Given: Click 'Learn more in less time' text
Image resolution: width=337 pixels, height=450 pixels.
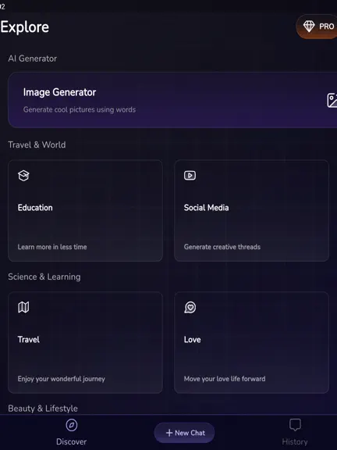Looking at the screenshot, I should pos(52,247).
